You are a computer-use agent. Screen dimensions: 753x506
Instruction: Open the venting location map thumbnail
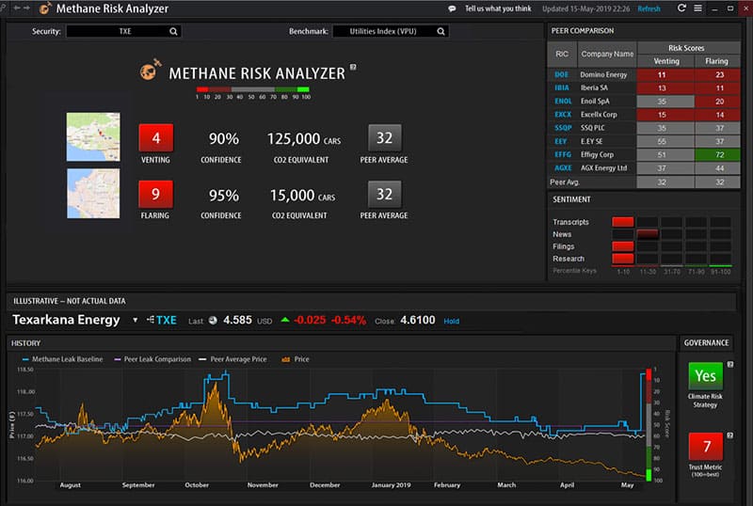(93, 136)
